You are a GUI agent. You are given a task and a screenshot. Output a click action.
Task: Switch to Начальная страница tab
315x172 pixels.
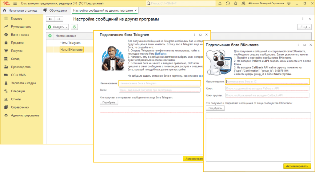(20, 10)
